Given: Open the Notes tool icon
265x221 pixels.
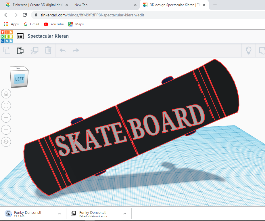Looking at the screenshot, I should [x=262, y=50].
